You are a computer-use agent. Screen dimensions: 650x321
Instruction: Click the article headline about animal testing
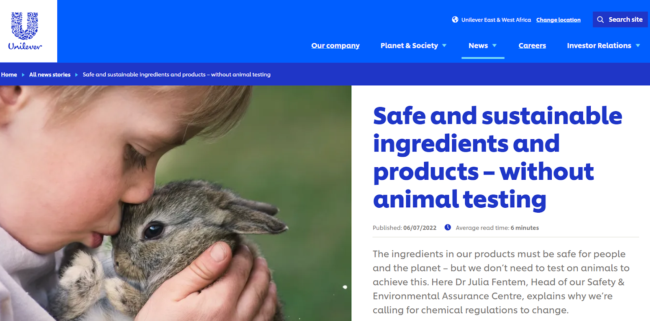[x=497, y=157]
